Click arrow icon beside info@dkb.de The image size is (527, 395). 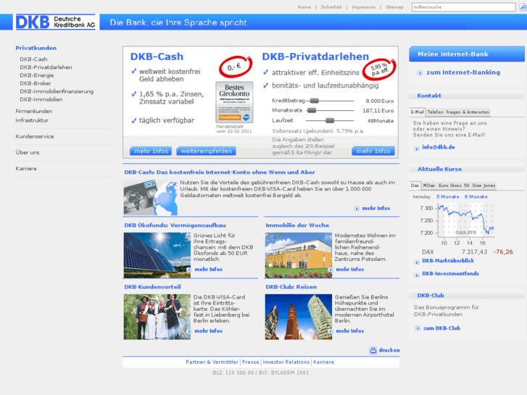tap(417, 149)
